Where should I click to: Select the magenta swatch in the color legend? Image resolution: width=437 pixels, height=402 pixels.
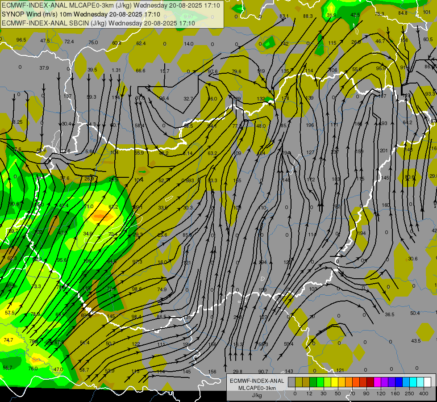tap(377, 382)
